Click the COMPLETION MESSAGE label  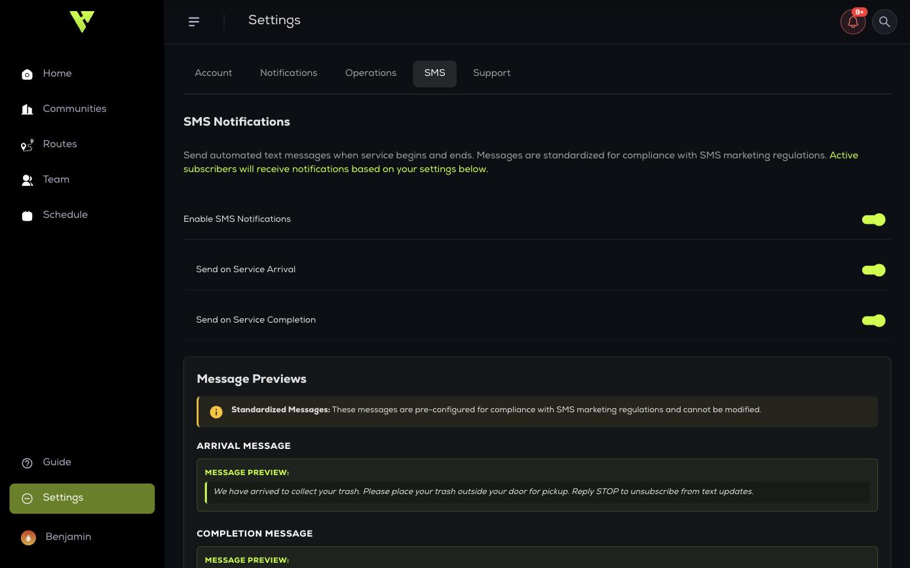click(255, 534)
